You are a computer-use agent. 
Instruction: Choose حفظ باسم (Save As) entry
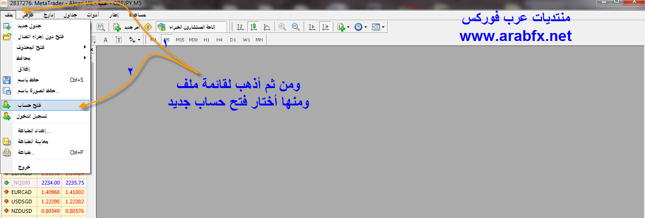click(45, 80)
